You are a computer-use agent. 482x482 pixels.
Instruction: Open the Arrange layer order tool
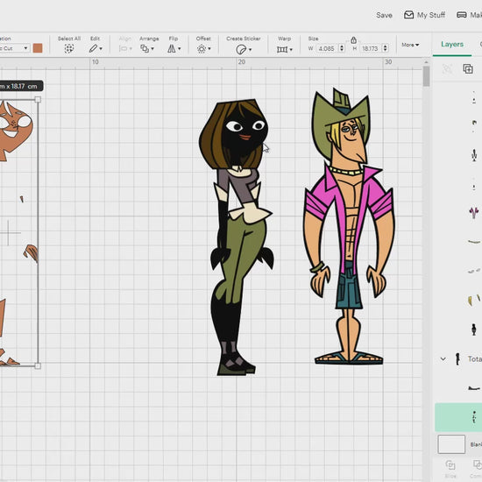(145, 48)
